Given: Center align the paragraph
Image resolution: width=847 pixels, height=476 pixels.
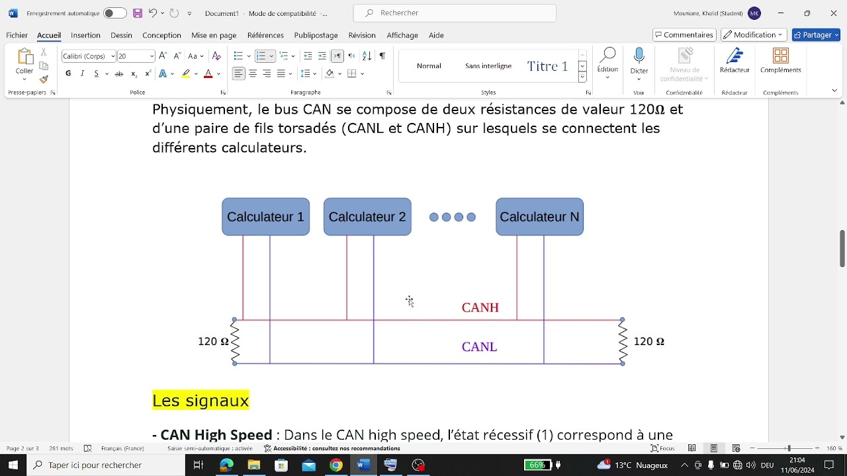Looking at the screenshot, I should [253, 73].
